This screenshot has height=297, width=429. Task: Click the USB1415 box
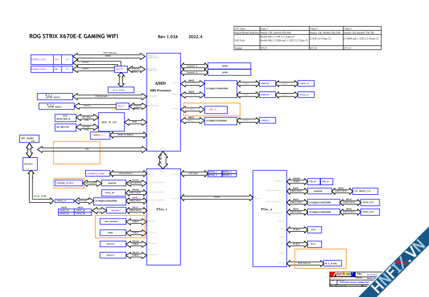[113, 244]
